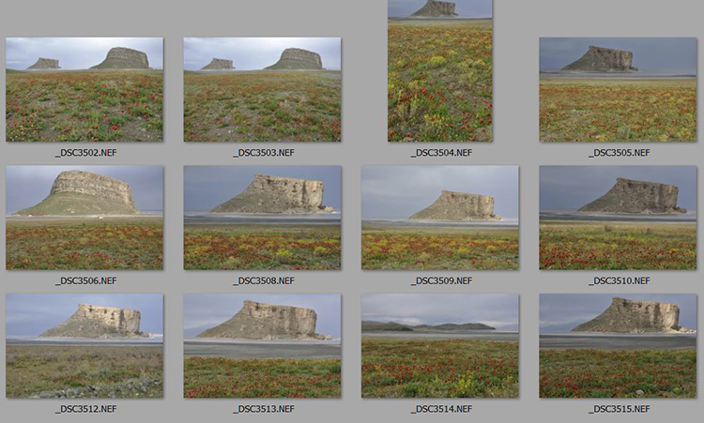704x423 pixels.
Task: Click the _DSC3506.NEF filename label
Action: [85, 280]
